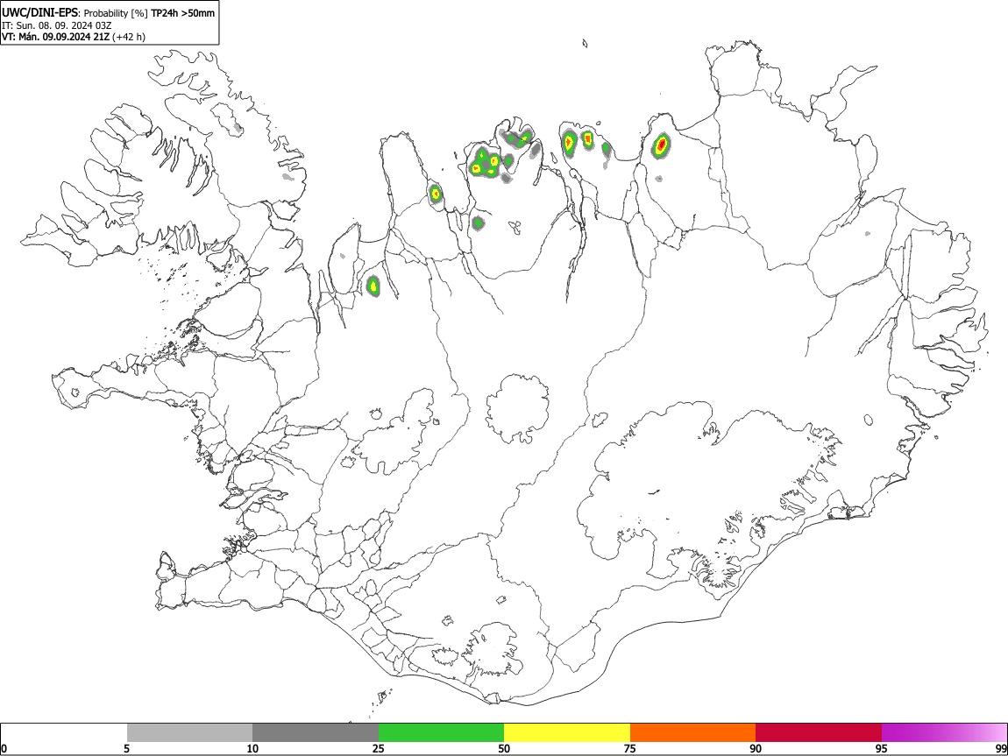Click the '(+42 h)' forecast offset text
Image resolution: width=1008 pixels, height=756 pixels.
[x=129, y=37]
